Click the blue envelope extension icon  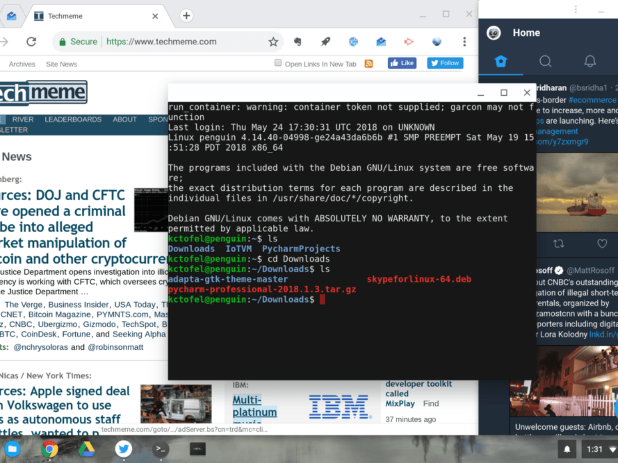[x=381, y=42]
